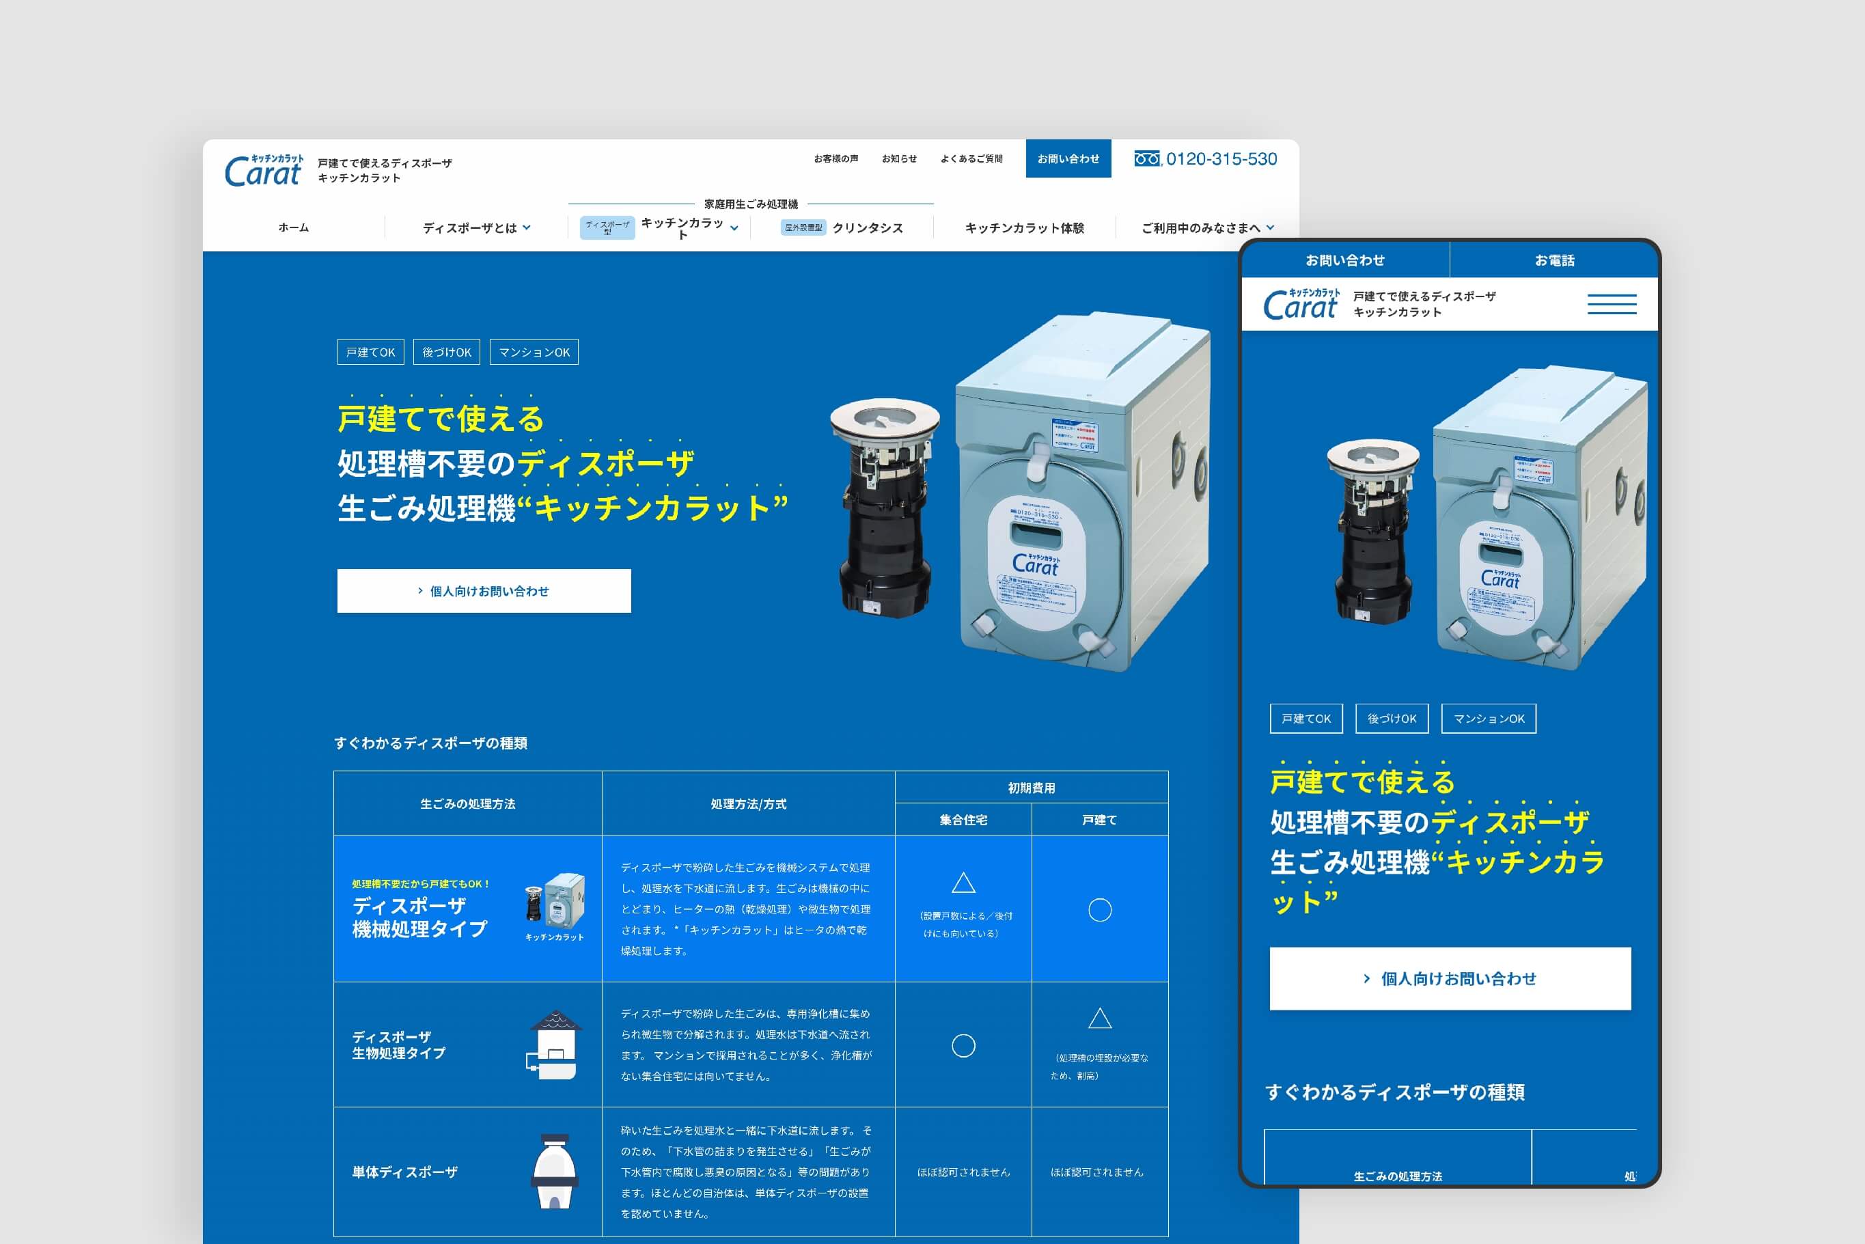Expand the ご利用中のみなさまへ dropdown
The height and width of the screenshot is (1244, 1865).
[1207, 227]
